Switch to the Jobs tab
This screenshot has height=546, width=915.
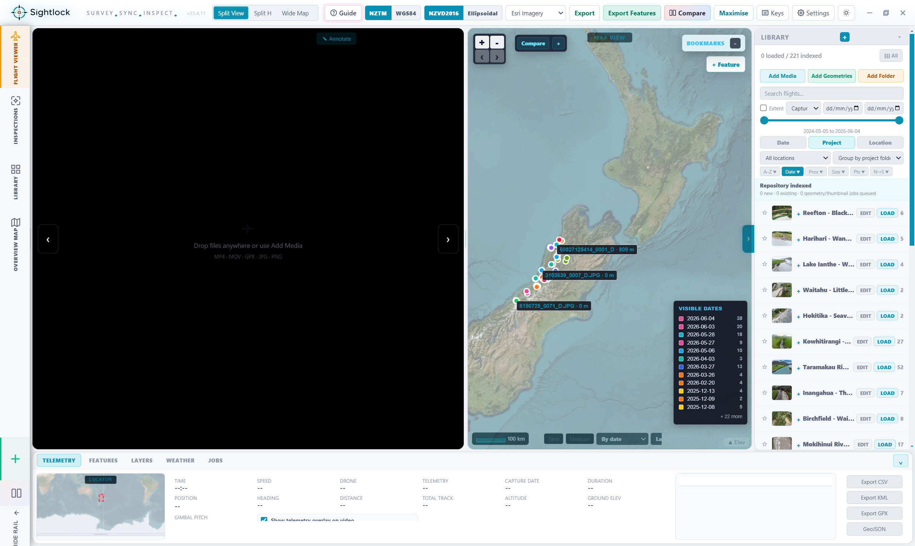(x=215, y=461)
